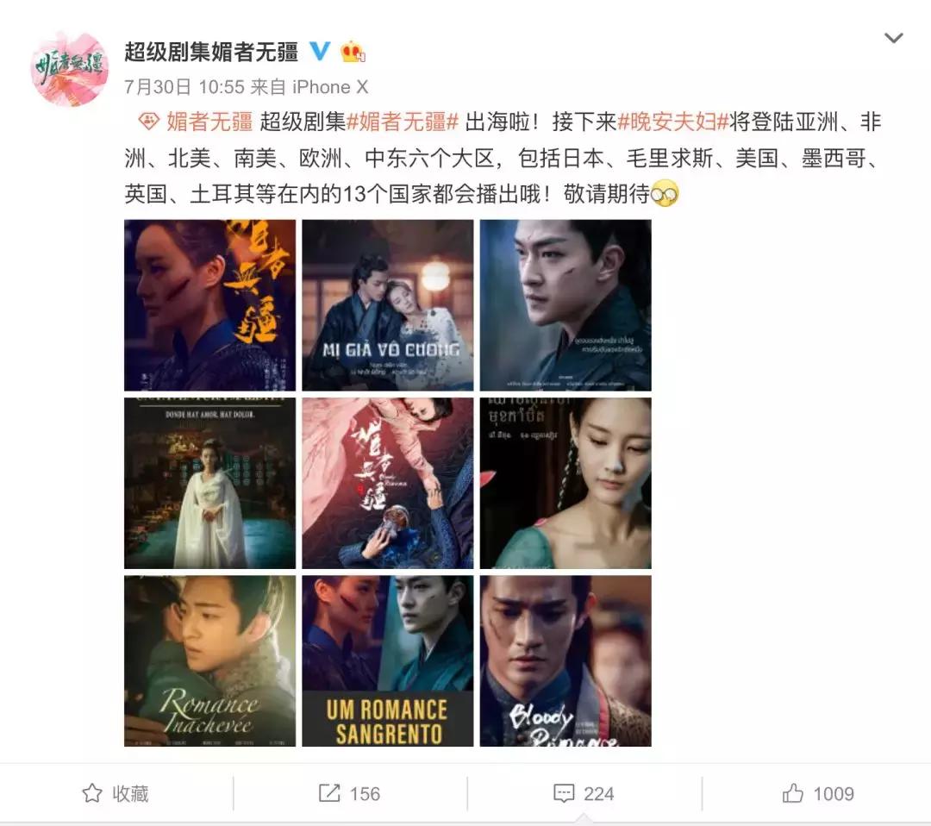Click the crown membership badge icon
This screenshot has width=931, height=826.
(353, 52)
